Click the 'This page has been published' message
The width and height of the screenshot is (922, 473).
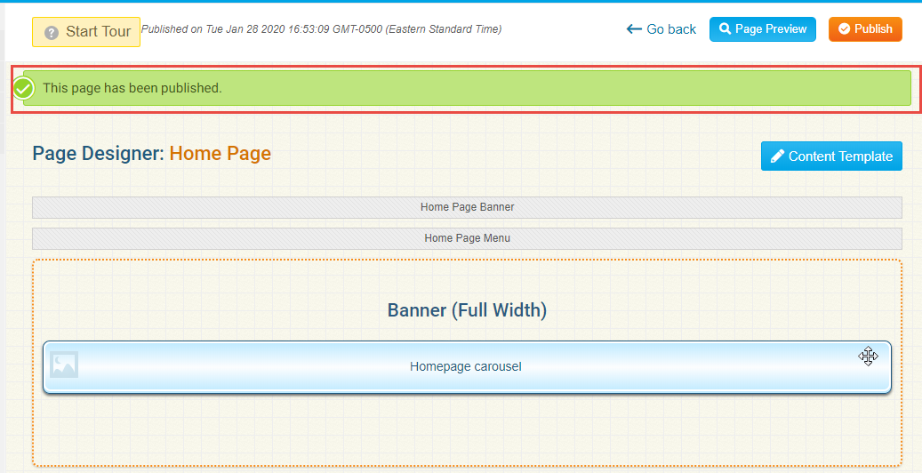click(132, 88)
